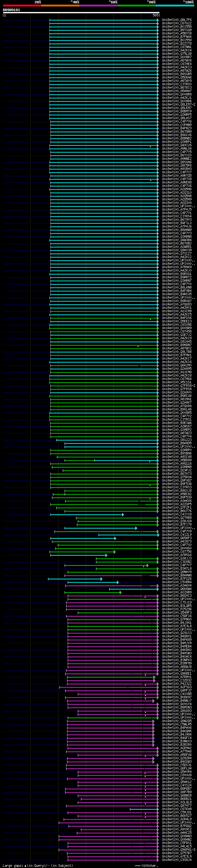Select hit label UniRef100_B4FBZ3
This screenshot has height=868, width=197.
[x=176, y=128]
